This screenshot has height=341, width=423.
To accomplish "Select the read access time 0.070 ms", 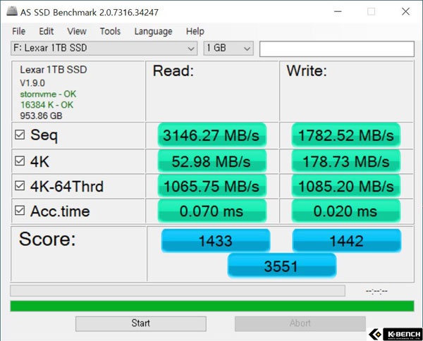I will point(211,211).
